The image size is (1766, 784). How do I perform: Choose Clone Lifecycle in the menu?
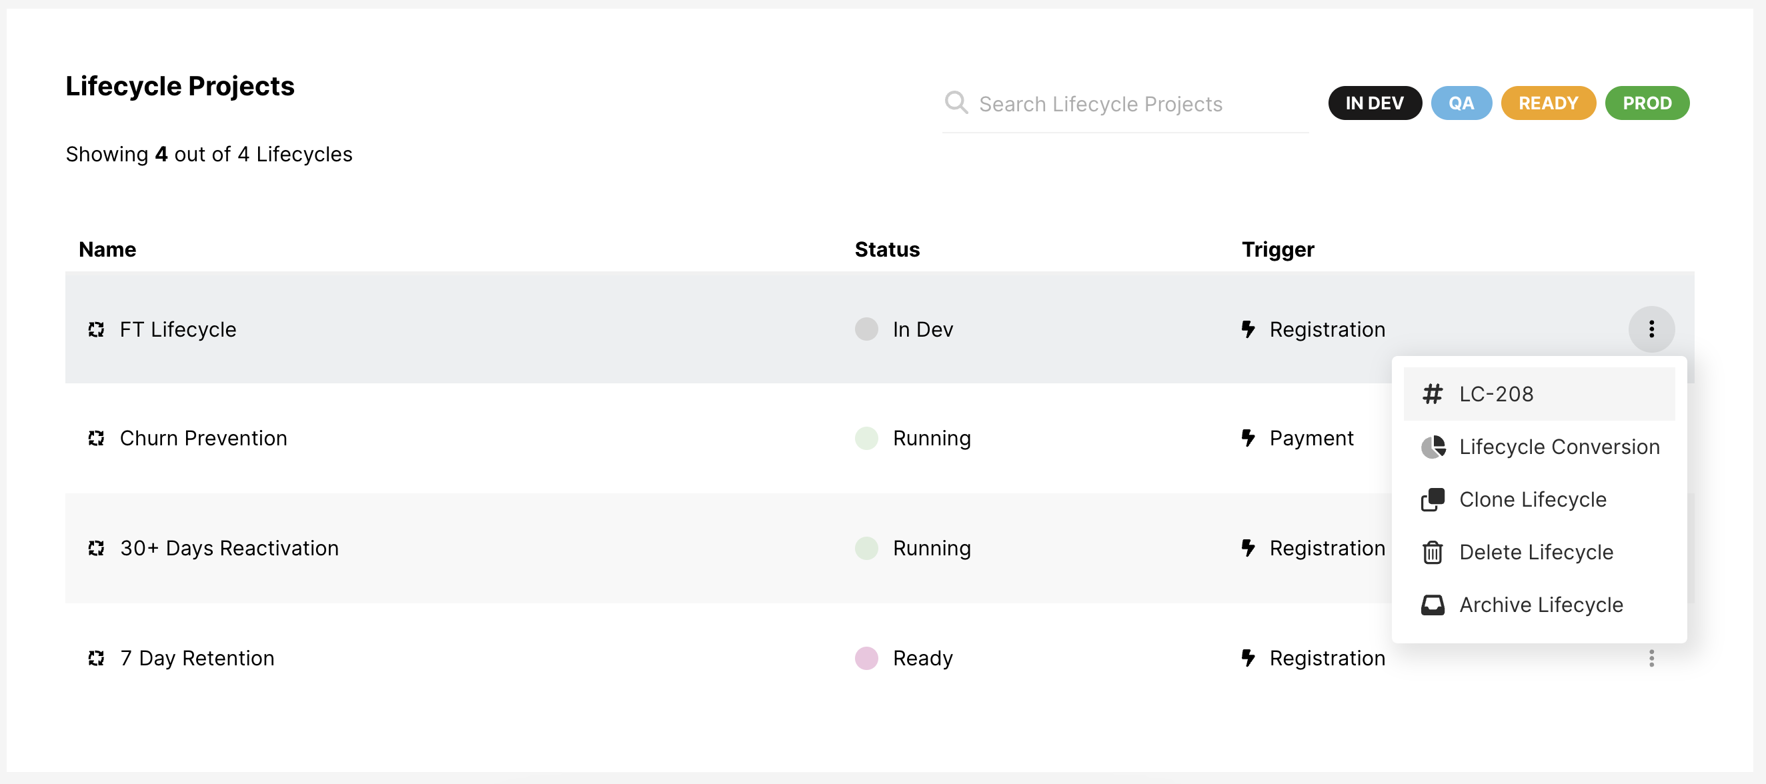(1532, 499)
